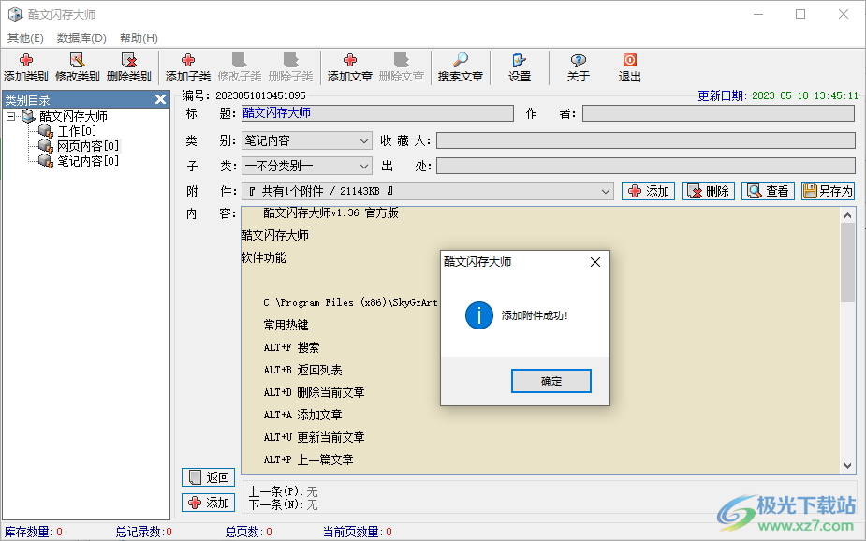The image size is (866, 541).
Task: Click the greyed 删除文章 toolbar icon
Action: pos(401,67)
